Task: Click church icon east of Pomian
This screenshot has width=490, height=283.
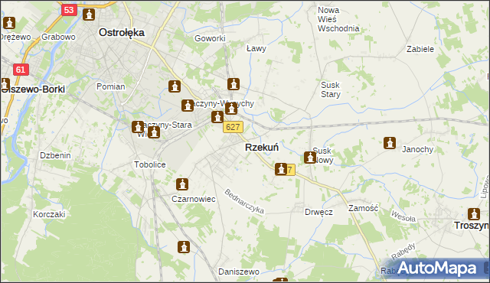Action: point(175,86)
